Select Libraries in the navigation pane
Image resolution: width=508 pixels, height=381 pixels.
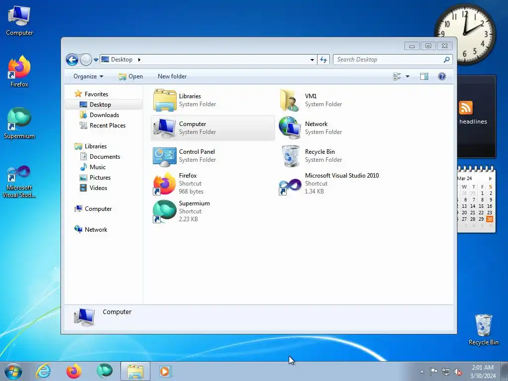click(x=96, y=146)
